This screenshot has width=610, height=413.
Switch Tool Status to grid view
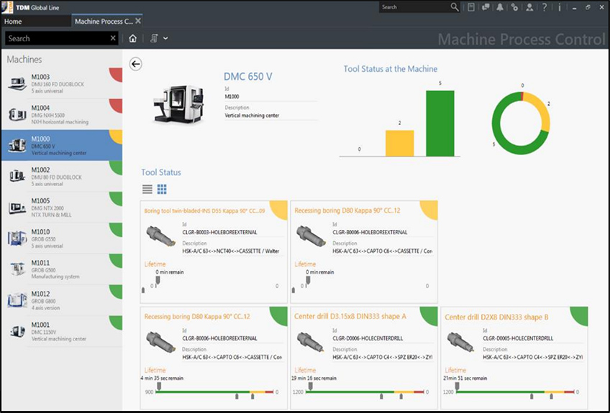click(x=162, y=189)
